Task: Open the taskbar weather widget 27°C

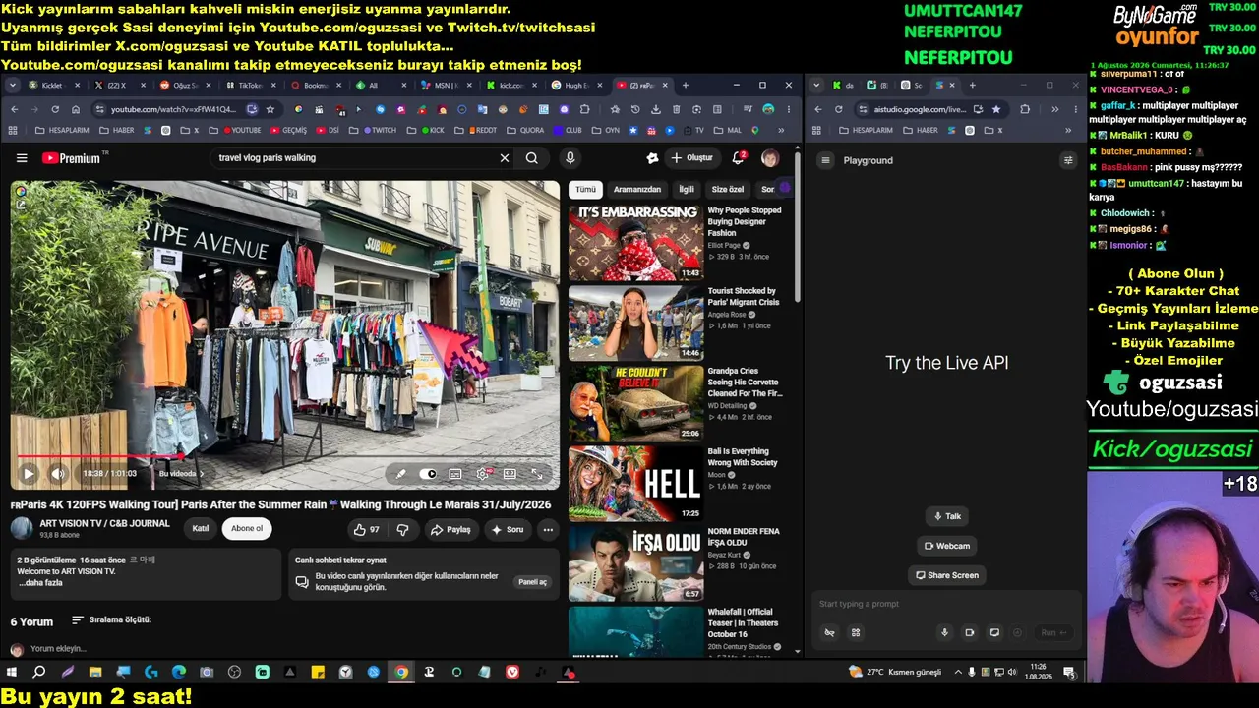Action: (x=896, y=673)
